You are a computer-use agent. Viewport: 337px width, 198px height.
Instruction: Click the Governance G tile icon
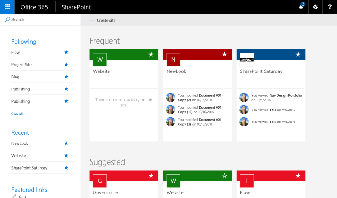click(99, 181)
